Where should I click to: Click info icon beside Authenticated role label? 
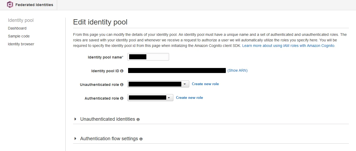click(x=122, y=99)
